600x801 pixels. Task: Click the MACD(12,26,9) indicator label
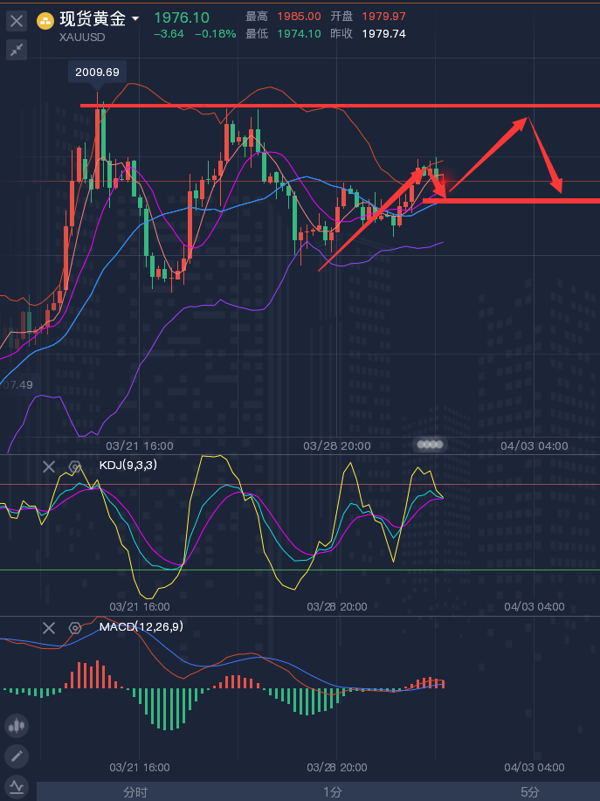coord(141,626)
